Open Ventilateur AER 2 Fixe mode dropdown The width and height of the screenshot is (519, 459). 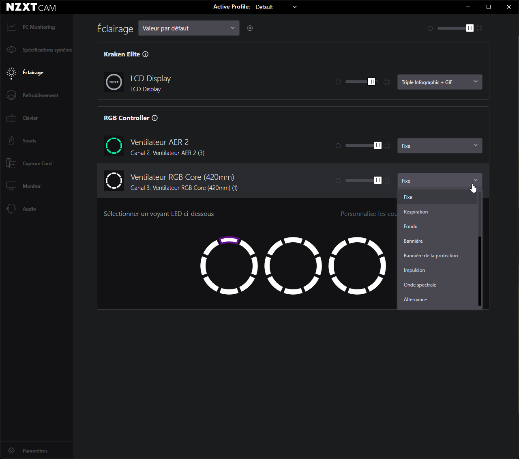pos(440,146)
